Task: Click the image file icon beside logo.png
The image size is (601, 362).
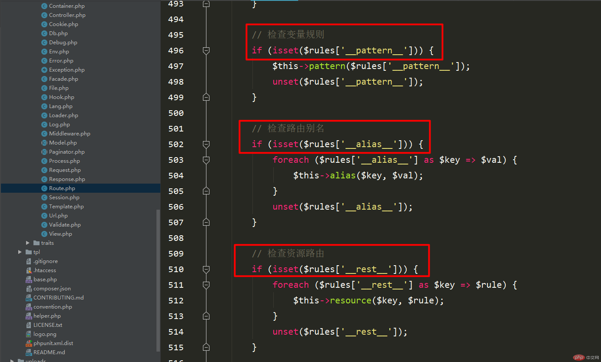Action: pos(29,334)
